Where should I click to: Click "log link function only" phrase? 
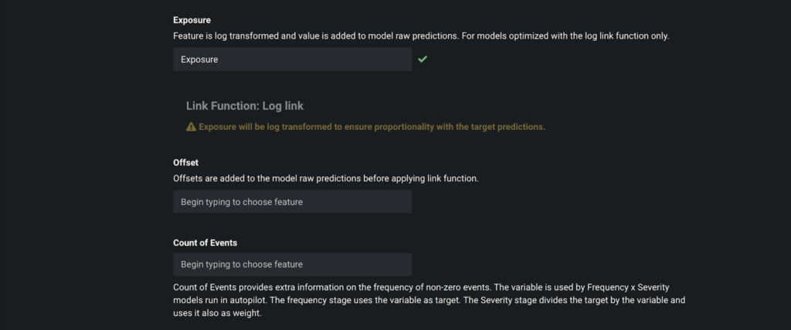[x=627, y=36]
